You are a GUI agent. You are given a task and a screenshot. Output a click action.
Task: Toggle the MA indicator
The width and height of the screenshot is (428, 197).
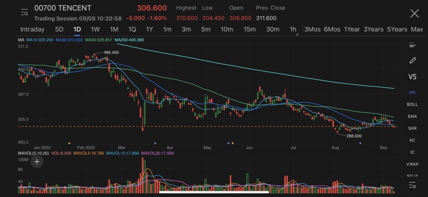[412, 92]
